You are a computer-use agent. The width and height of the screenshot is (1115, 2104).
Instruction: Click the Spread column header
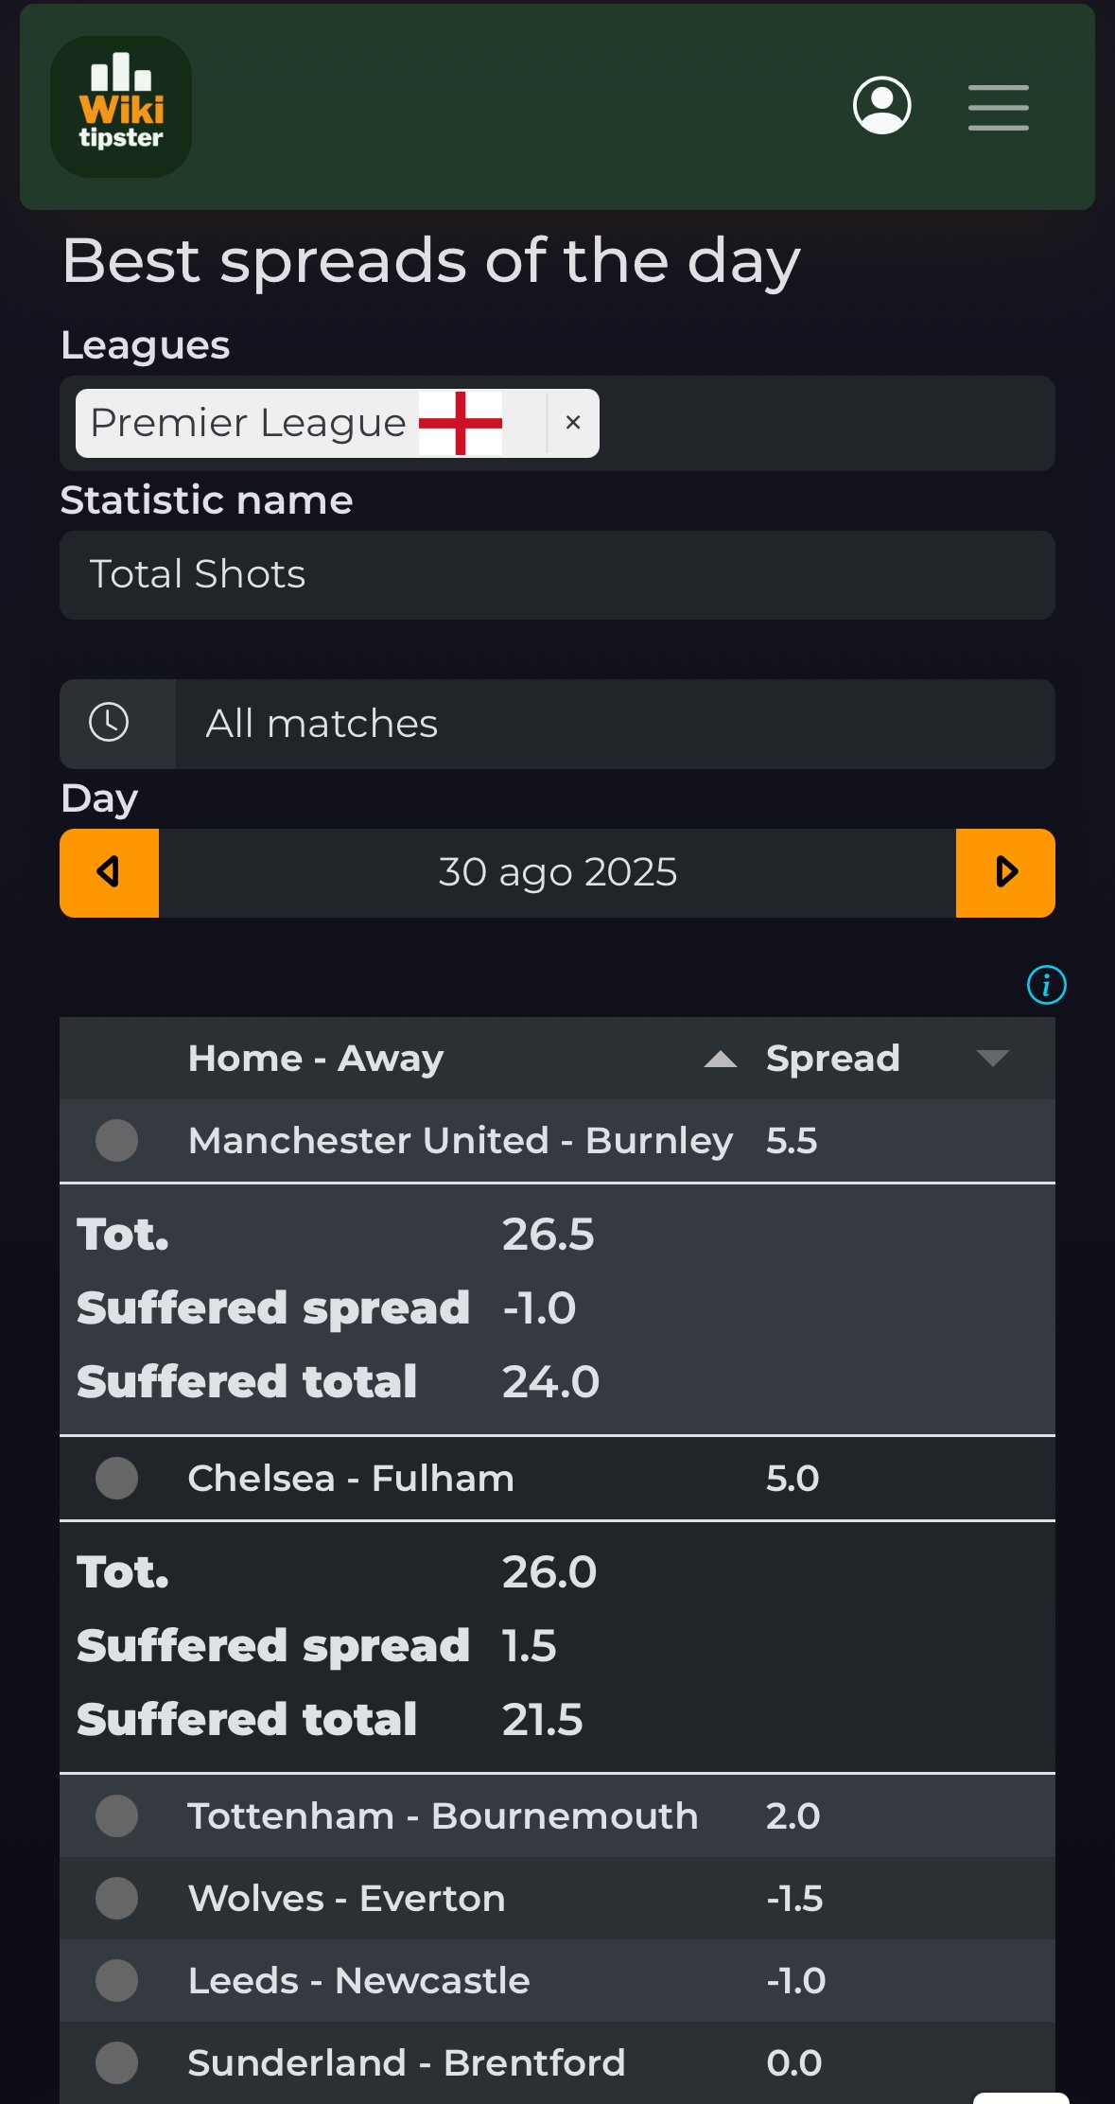(x=832, y=1059)
